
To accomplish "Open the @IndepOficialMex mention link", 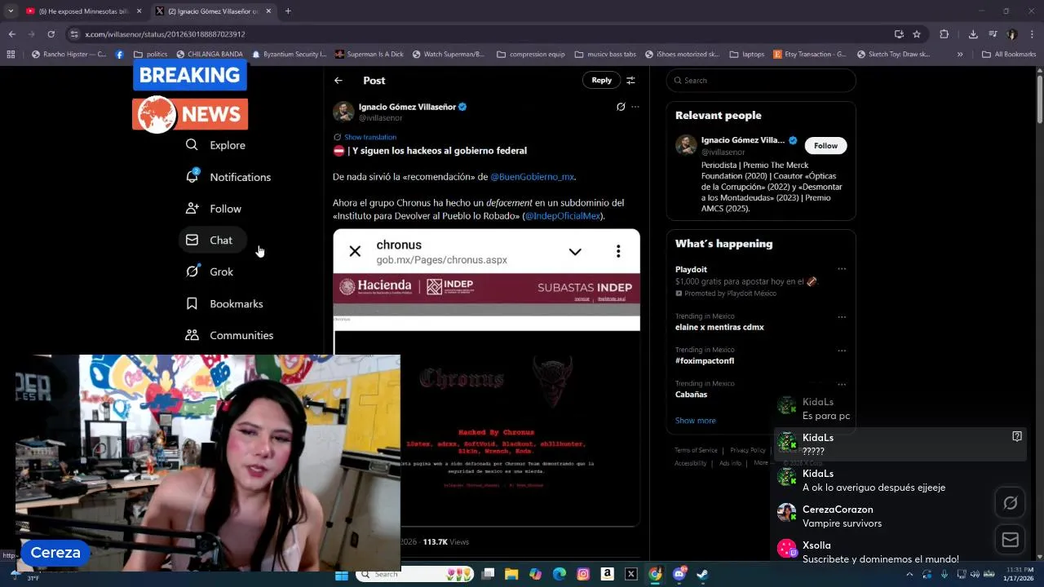I will click(563, 216).
